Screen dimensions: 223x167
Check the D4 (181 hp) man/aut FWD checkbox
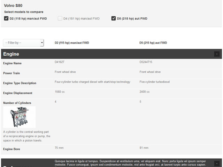(x=60, y=18)
